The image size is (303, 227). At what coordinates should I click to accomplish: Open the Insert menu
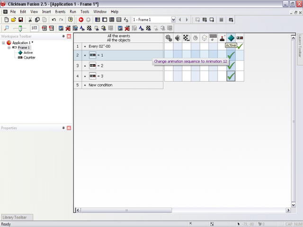[x=46, y=11]
